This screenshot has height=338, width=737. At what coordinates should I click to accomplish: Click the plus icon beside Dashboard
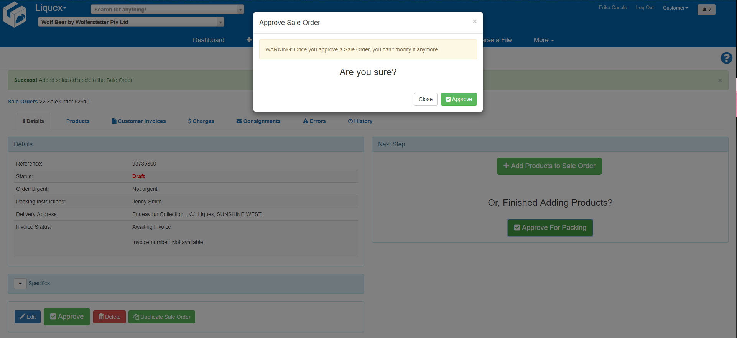pyautogui.click(x=249, y=40)
